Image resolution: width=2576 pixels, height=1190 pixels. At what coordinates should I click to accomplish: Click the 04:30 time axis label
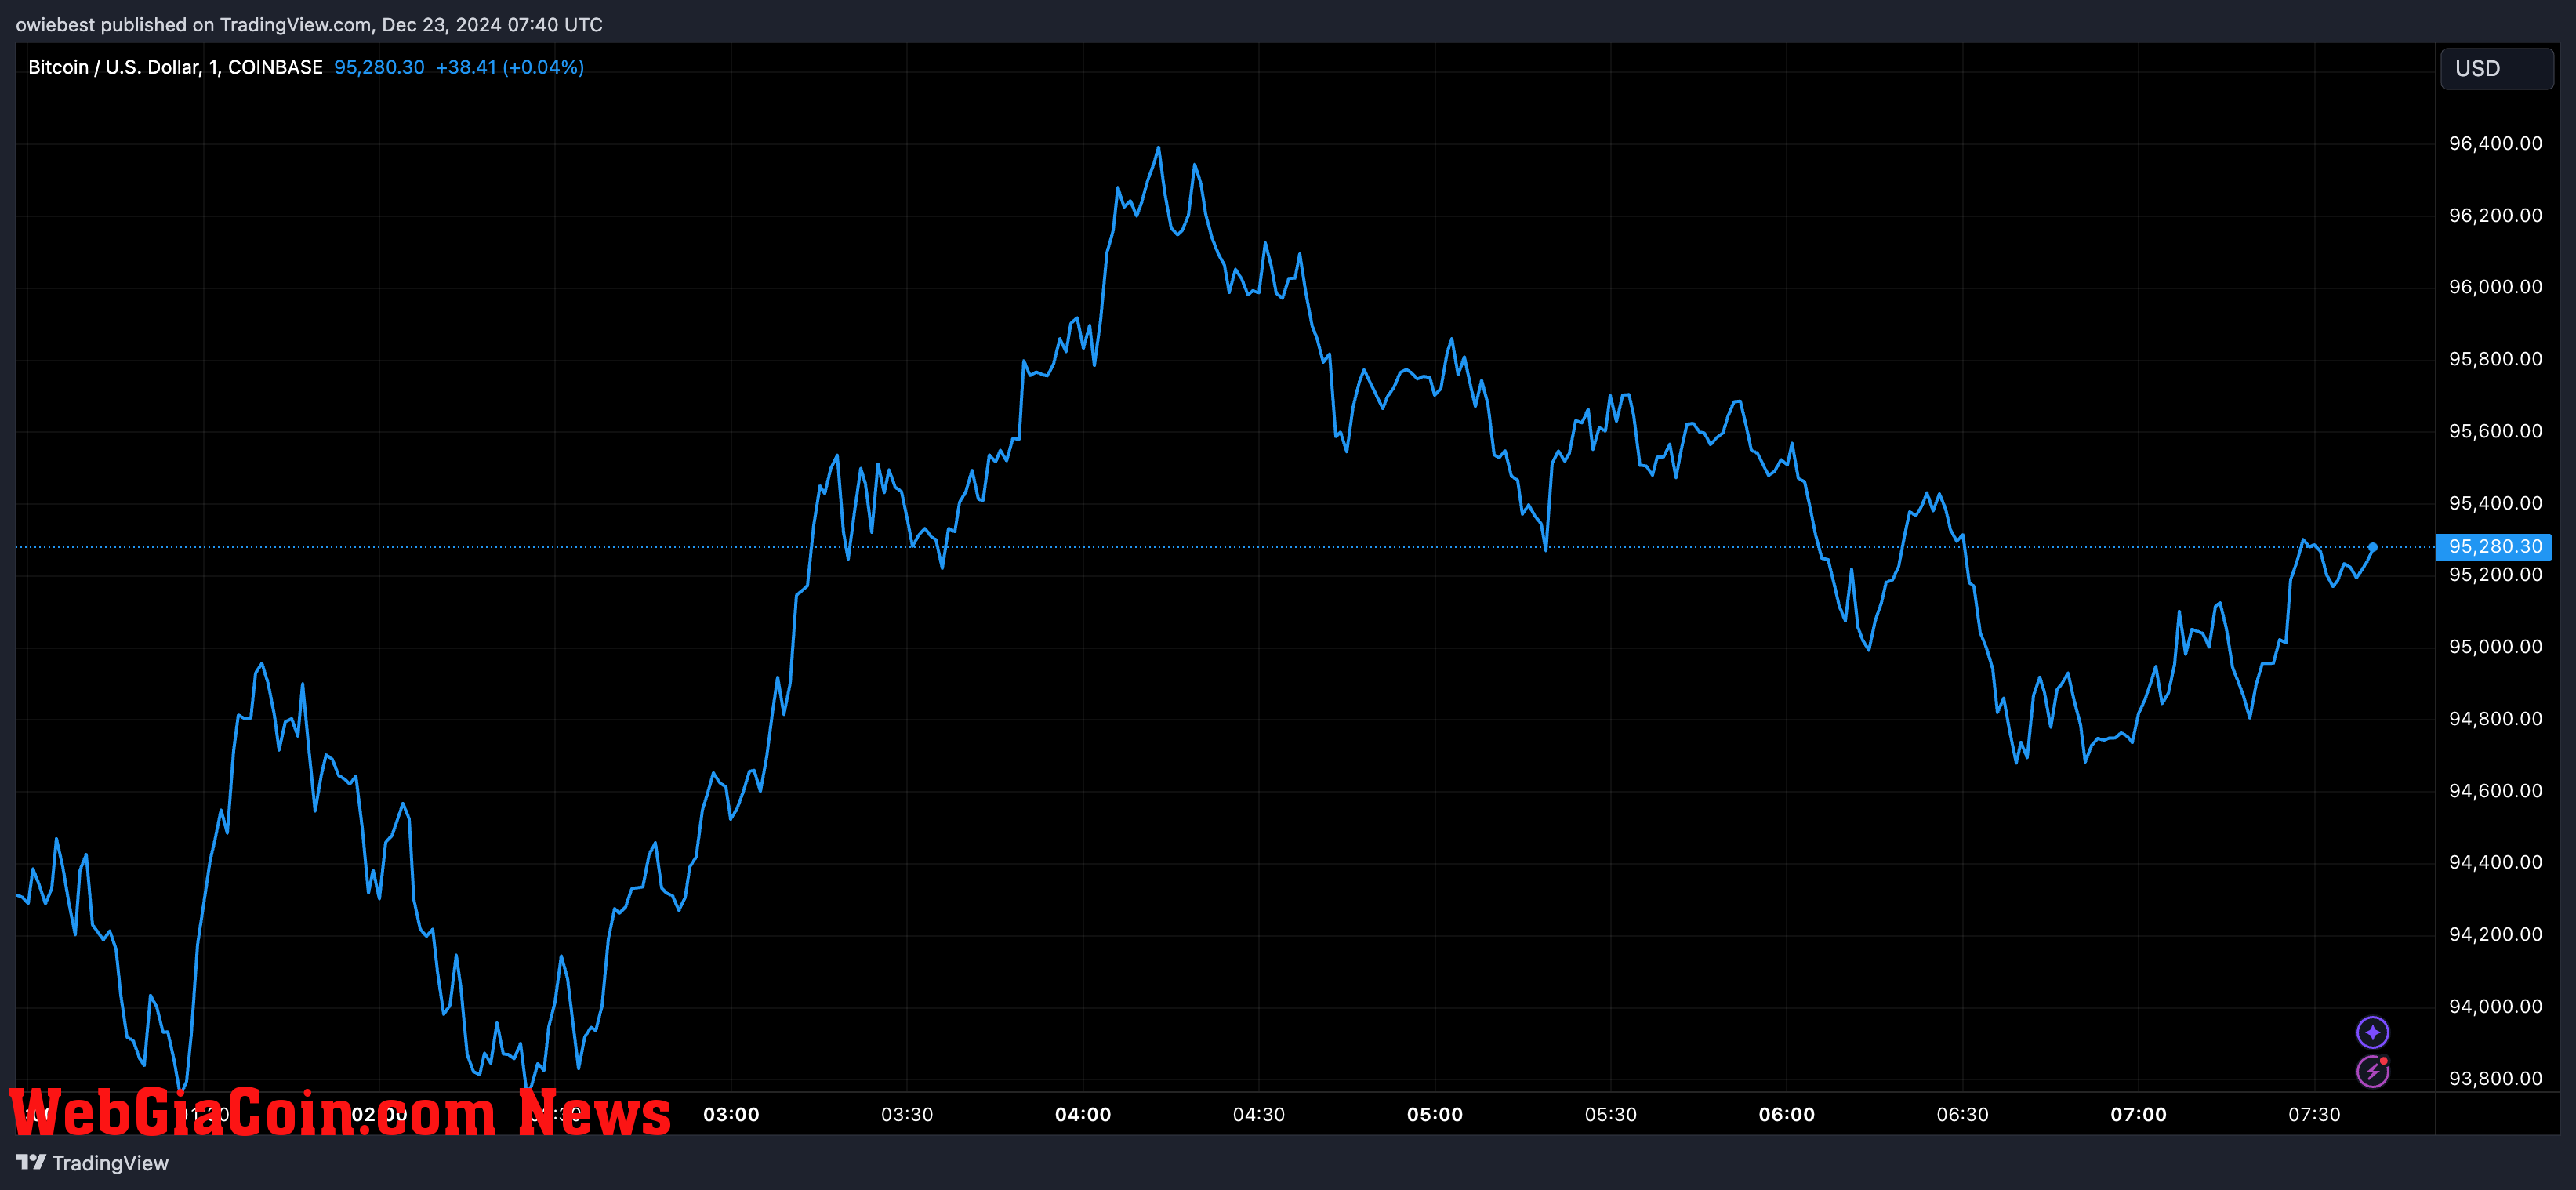click(x=1259, y=1114)
